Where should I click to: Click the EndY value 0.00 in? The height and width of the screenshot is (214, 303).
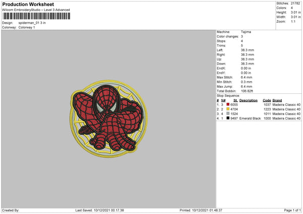(x=246, y=73)
